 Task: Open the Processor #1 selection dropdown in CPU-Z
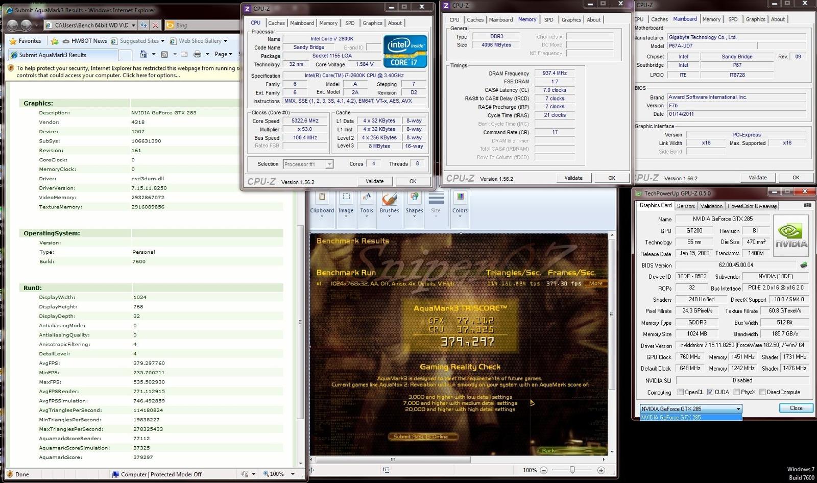329,164
